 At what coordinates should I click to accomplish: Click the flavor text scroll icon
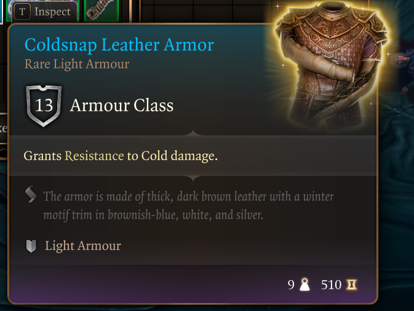pos(31,194)
